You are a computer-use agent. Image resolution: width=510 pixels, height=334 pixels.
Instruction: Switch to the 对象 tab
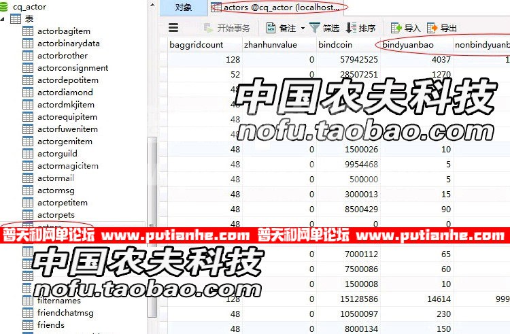[x=184, y=7]
